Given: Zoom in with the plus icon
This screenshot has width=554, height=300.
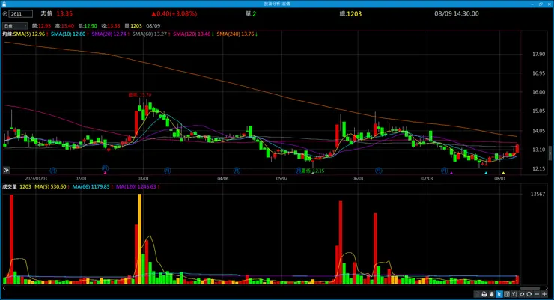Looking at the screenshot, I should pos(544,294).
